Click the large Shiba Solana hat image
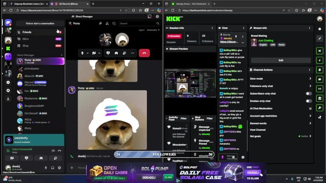The width and height of the screenshot is (326, 183). (112, 120)
